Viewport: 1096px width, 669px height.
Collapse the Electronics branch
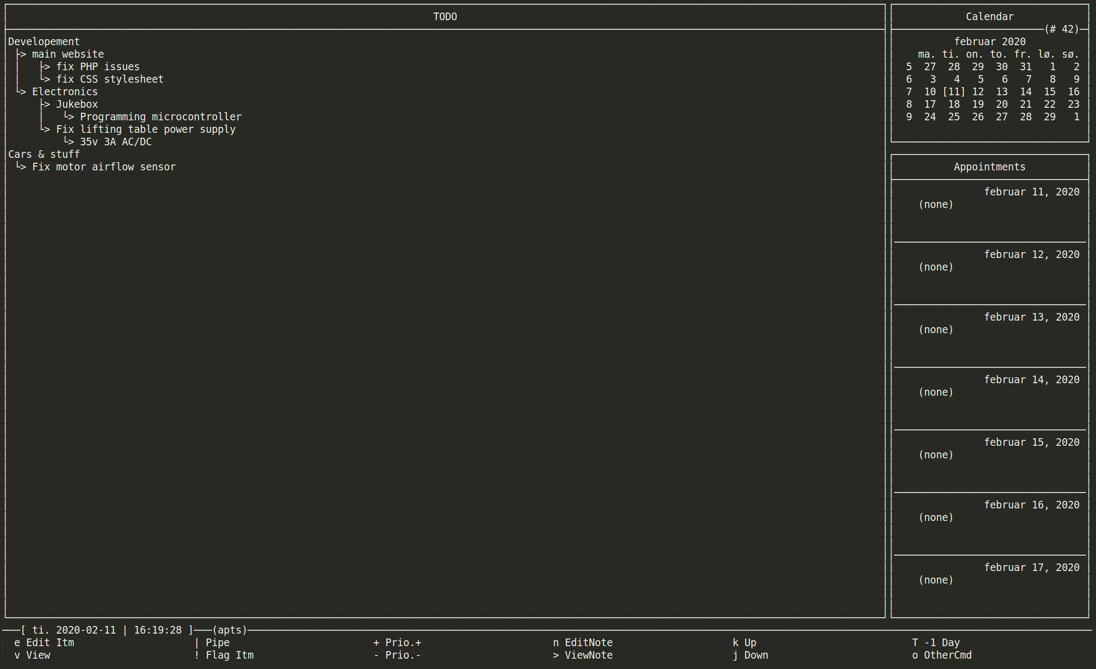[x=65, y=91]
